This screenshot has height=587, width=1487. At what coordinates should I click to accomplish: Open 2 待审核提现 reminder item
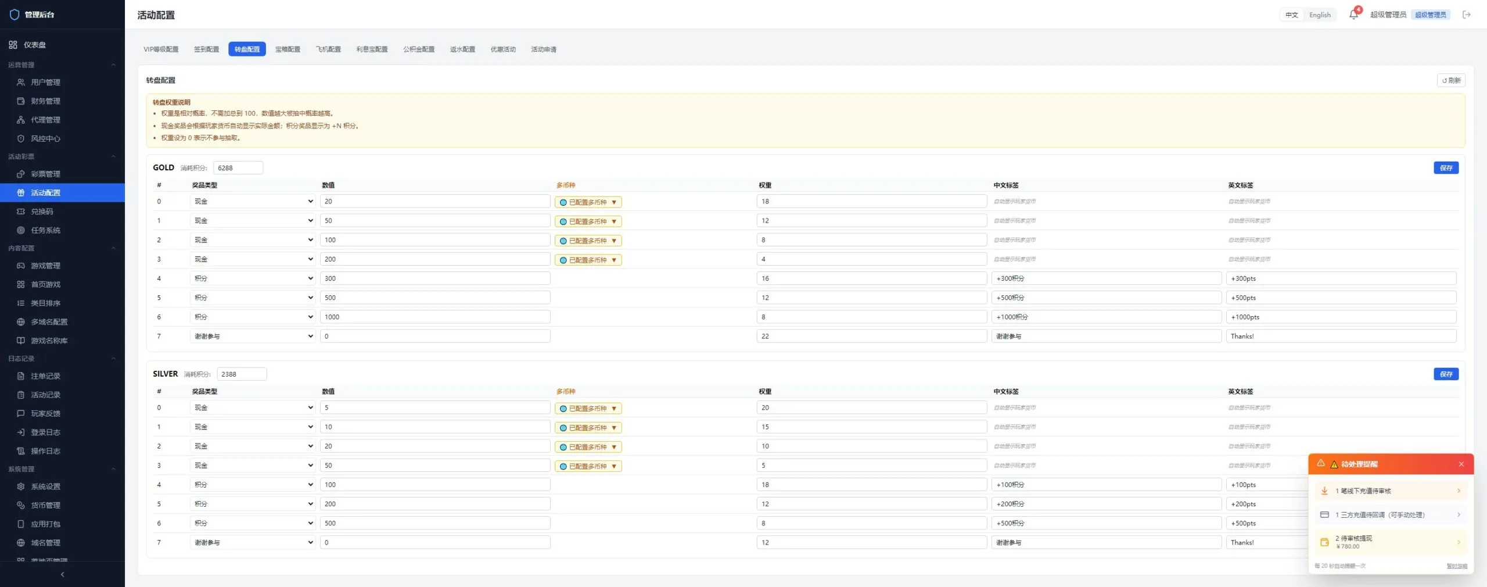[x=1391, y=542]
